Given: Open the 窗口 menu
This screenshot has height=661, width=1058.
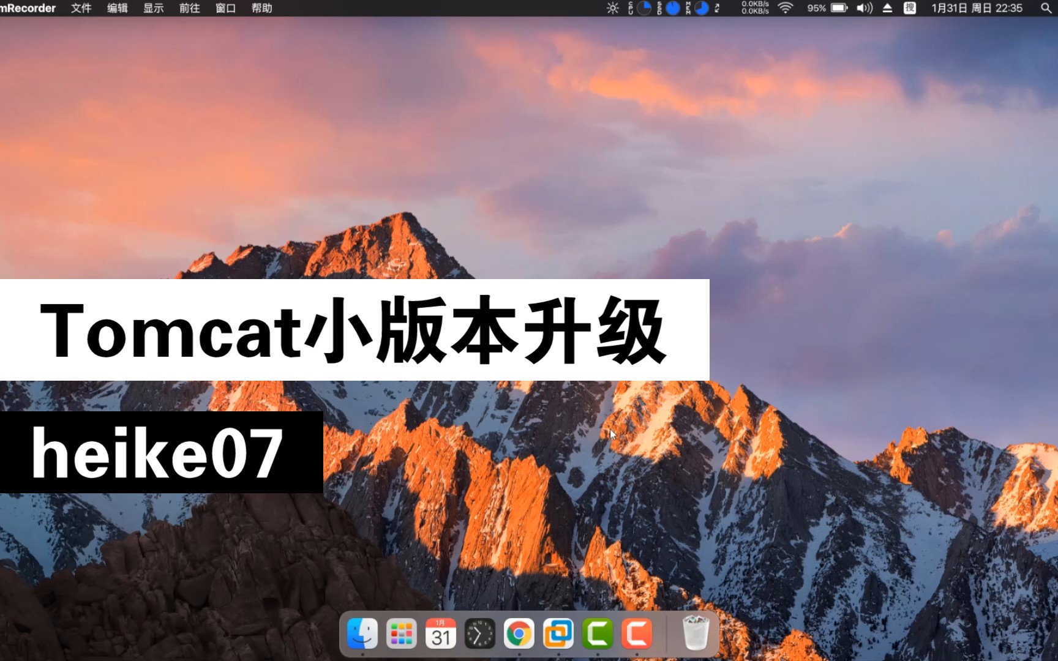Looking at the screenshot, I should pos(226,8).
